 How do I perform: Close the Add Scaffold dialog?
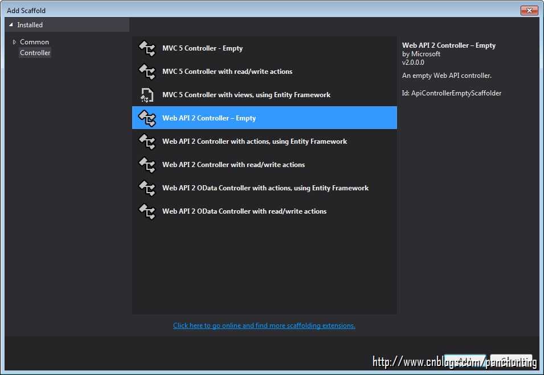tap(529, 10)
